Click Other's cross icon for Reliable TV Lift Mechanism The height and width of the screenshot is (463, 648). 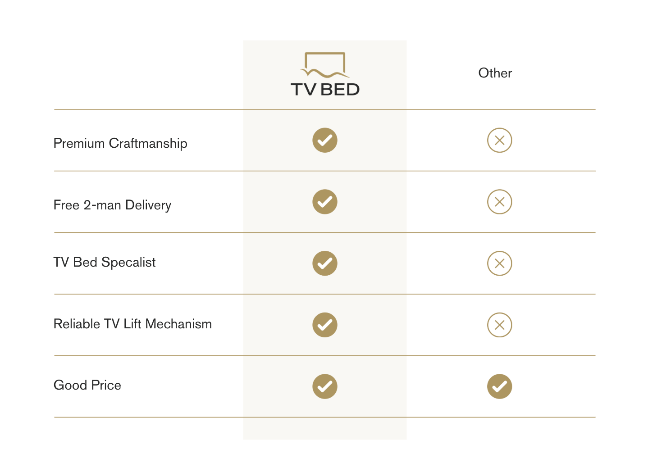(x=499, y=325)
